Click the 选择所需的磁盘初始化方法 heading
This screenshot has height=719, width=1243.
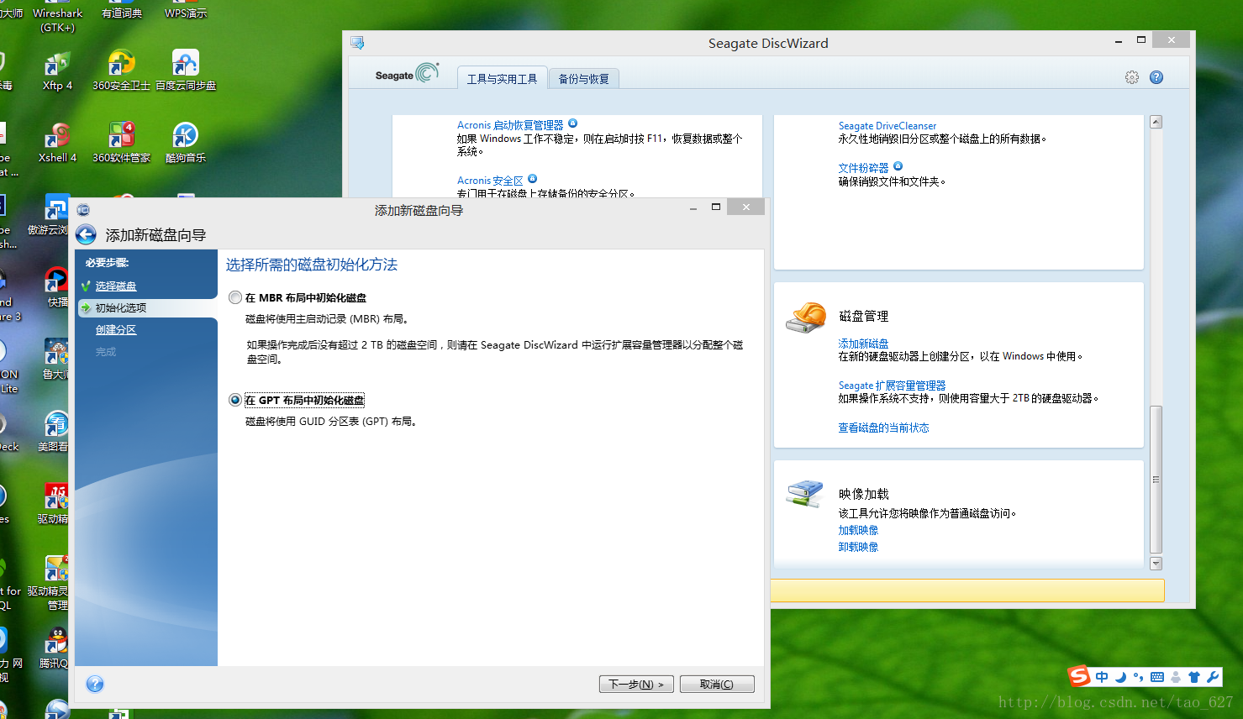[x=312, y=265]
